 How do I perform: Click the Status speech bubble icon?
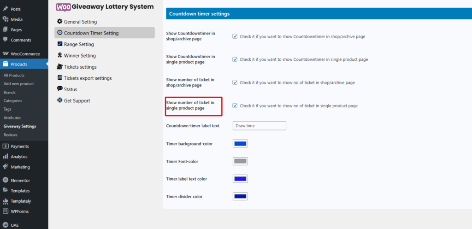pos(59,89)
